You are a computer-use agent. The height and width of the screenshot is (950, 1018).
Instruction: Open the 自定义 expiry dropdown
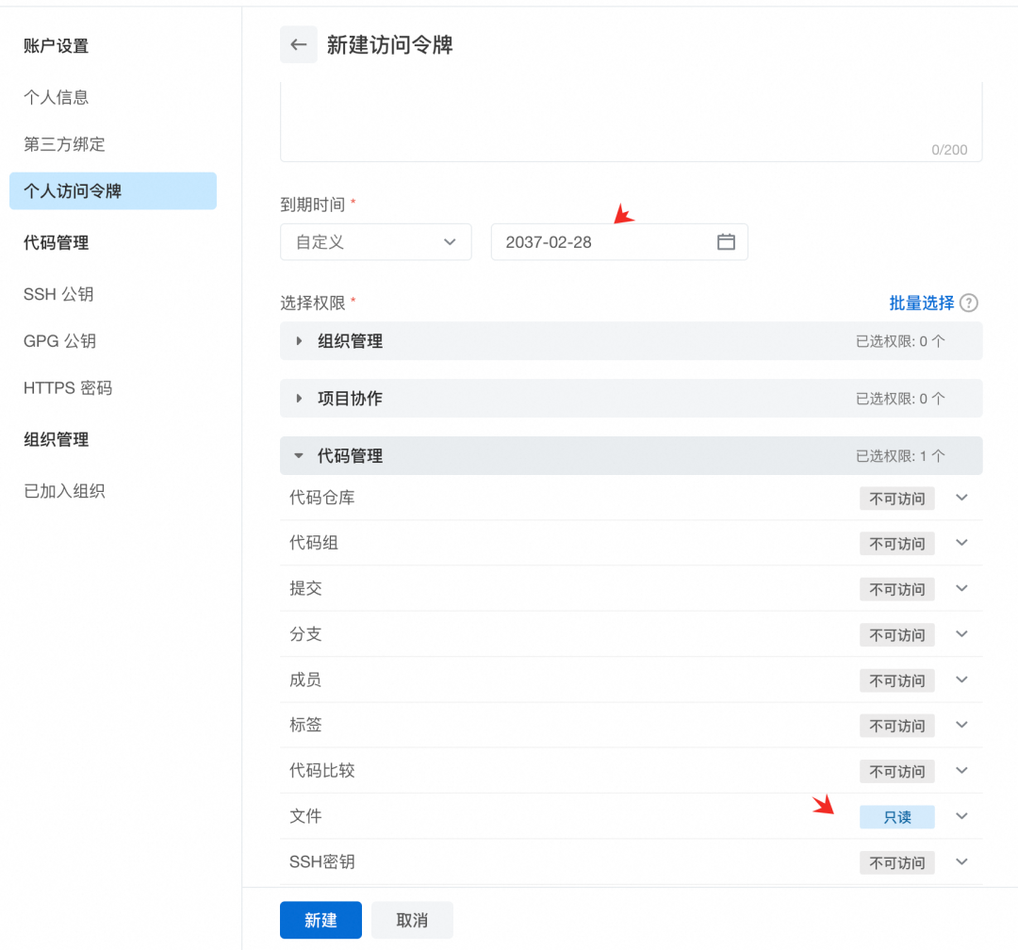click(x=375, y=241)
